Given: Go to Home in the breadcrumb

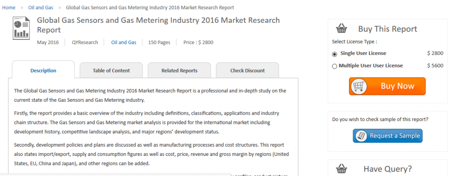Looking at the screenshot, I should coord(9,7).
